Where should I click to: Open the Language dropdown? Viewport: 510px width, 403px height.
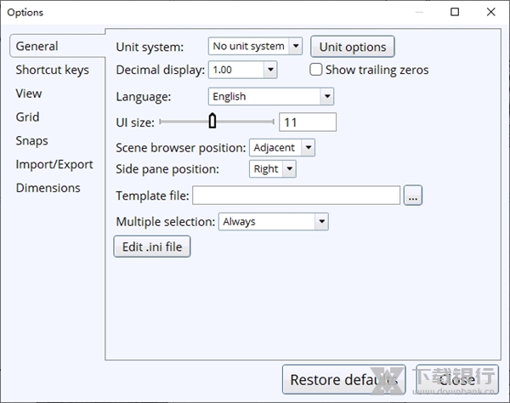[x=270, y=97]
